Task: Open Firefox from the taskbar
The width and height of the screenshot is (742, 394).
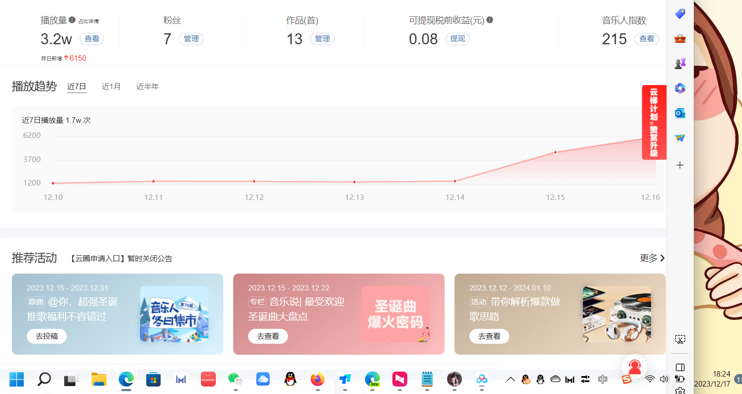Action: pyautogui.click(x=317, y=379)
